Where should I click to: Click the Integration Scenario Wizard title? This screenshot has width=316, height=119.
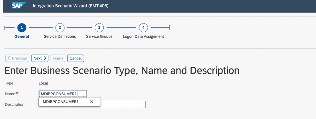[x=71, y=6]
